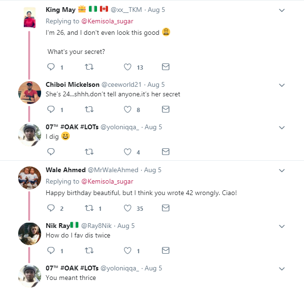Like Chiboi Mickelson's tweet with 8 likes
Image resolution: width=304 pixels, height=289 pixels.
pyautogui.click(x=128, y=109)
